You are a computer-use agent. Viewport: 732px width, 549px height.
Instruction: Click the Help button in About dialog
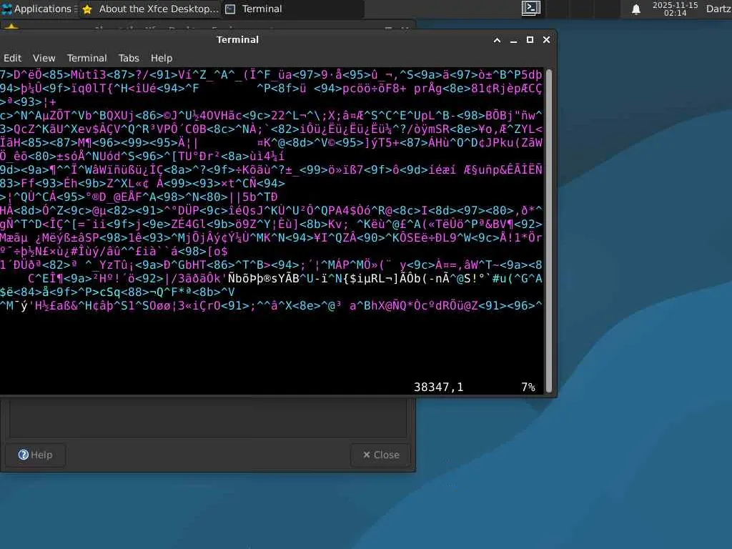coord(36,455)
